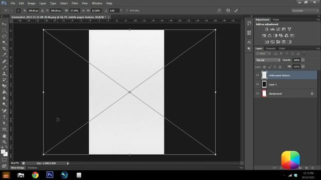The image size is (321, 180).
Task: Select the Move tool
Action: click(x=4, y=24)
